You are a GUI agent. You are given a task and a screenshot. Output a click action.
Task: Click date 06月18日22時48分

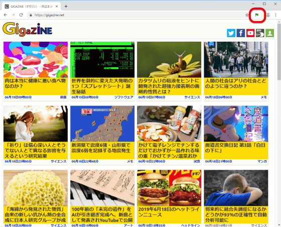tap(85, 161)
